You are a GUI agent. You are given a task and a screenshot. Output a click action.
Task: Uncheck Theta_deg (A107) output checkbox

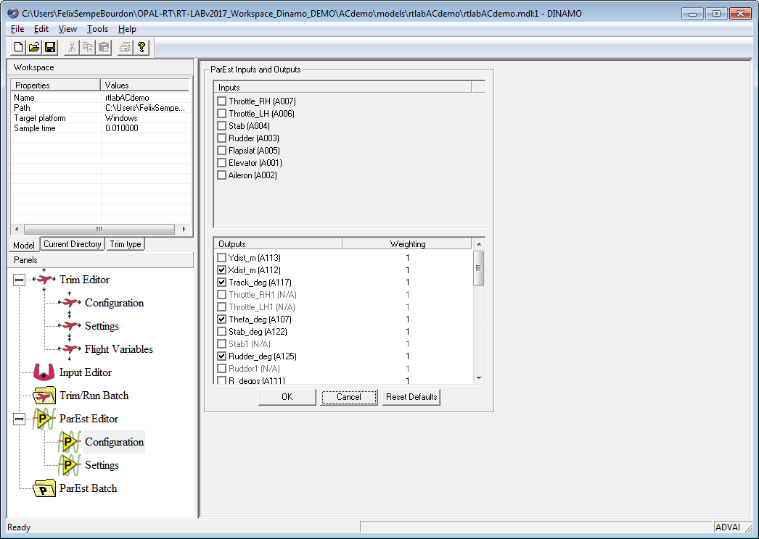pyautogui.click(x=222, y=319)
